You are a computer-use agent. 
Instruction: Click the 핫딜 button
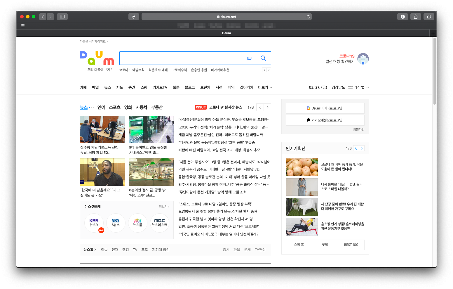[325, 245]
